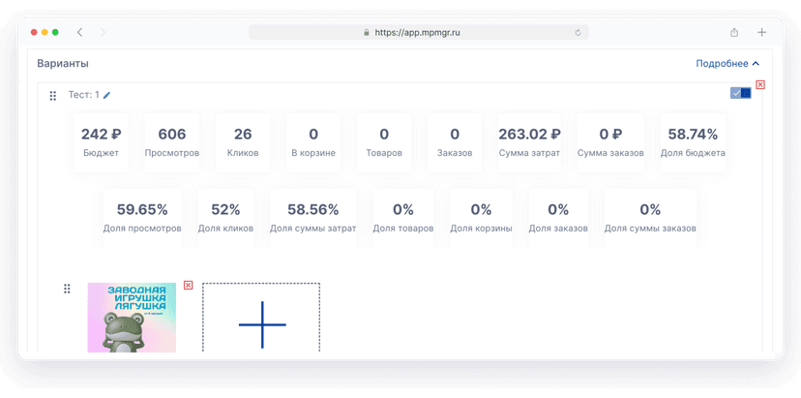Click the pencil icon next to Тест: 1
This screenshot has height=398, width=801.
tap(107, 95)
